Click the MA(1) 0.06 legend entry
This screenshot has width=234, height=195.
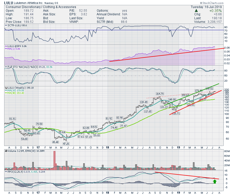(12, 49)
